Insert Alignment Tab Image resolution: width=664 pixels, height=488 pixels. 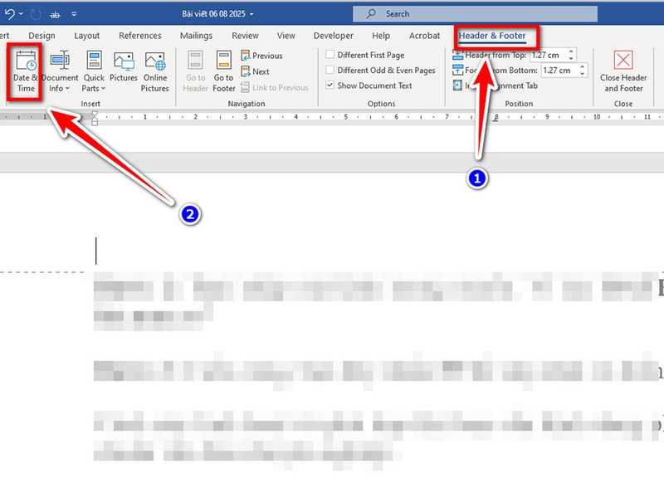(x=495, y=85)
